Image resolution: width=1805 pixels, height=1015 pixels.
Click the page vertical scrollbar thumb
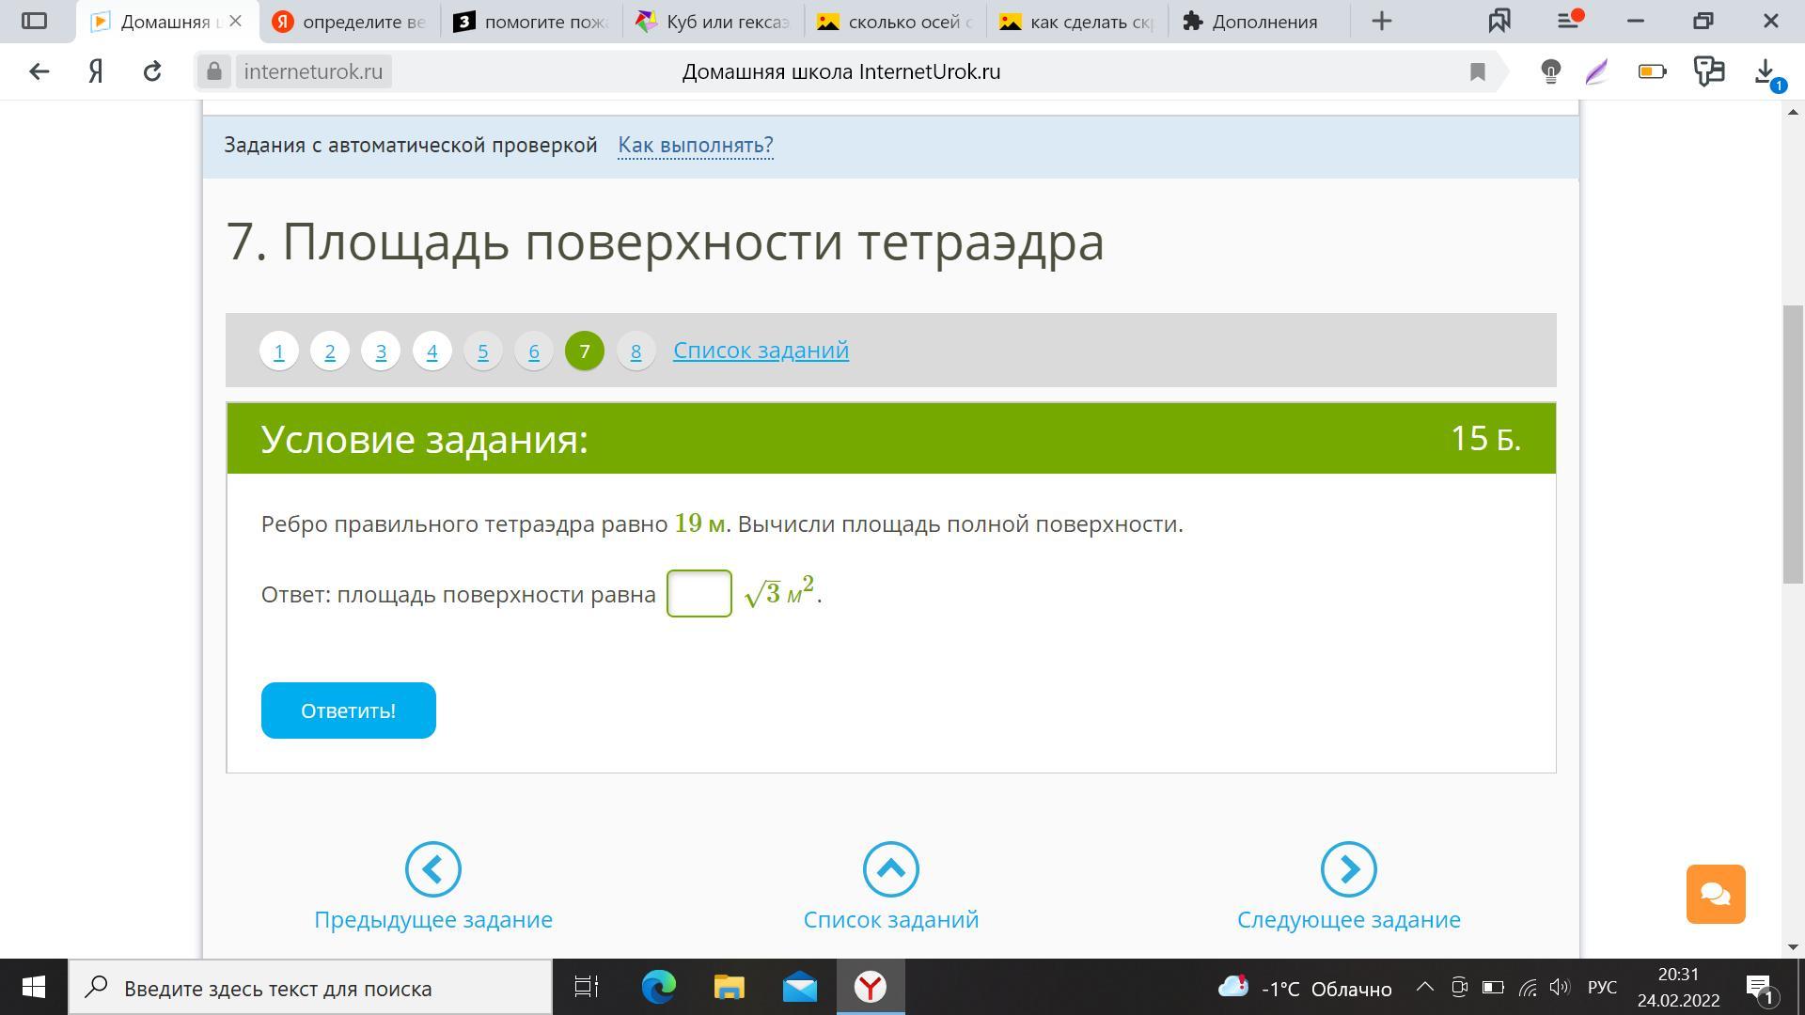(1792, 442)
